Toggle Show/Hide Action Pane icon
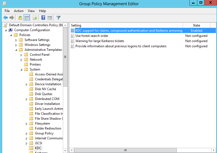217x153 pixels. (50, 18)
